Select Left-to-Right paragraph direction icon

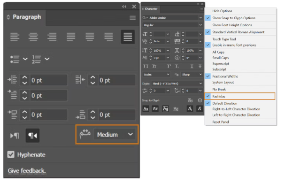tap(15, 136)
